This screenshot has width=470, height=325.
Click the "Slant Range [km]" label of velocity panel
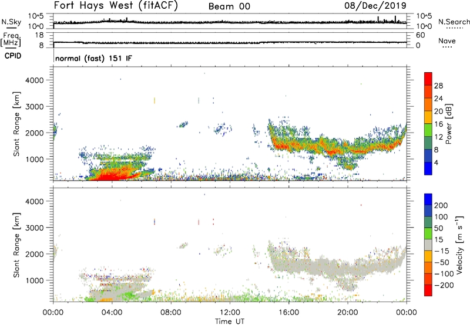click(16, 245)
